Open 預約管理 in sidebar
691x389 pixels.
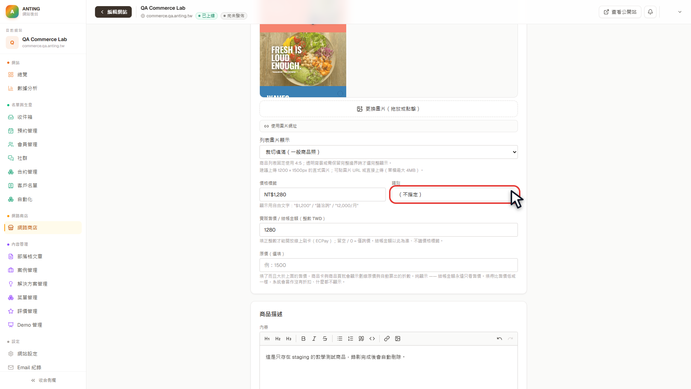pos(43,131)
